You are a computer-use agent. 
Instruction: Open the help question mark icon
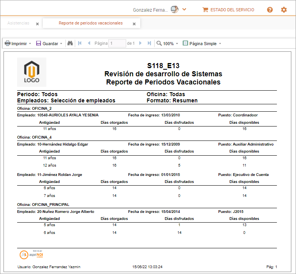pyautogui.click(x=270, y=10)
